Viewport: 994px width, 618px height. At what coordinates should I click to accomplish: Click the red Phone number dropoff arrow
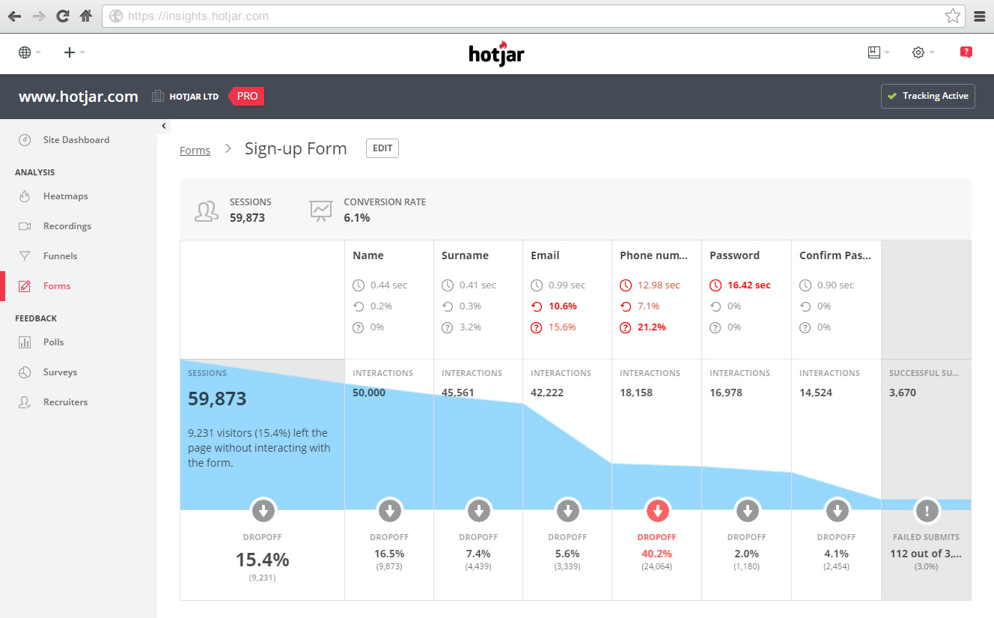click(x=656, y=511)
